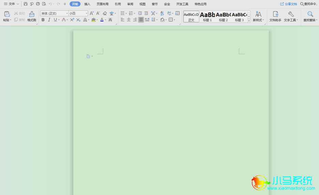The width and height of the screenshot is (319, 195).
Task: Expand the customize quick access toolbar arrow
Action: [x=65, y=4]
